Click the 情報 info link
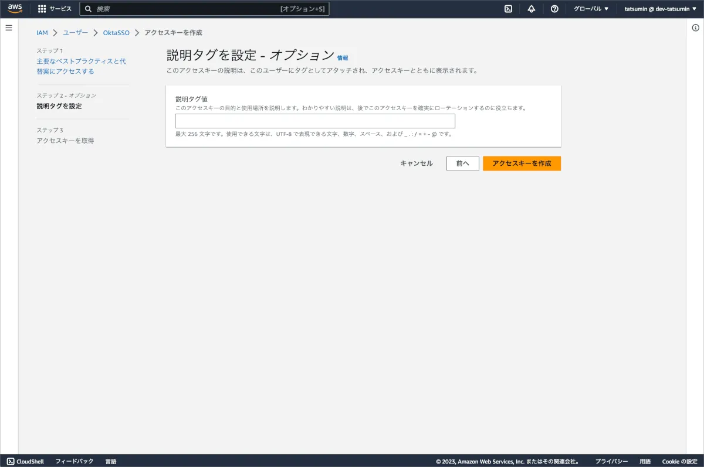 343,58
